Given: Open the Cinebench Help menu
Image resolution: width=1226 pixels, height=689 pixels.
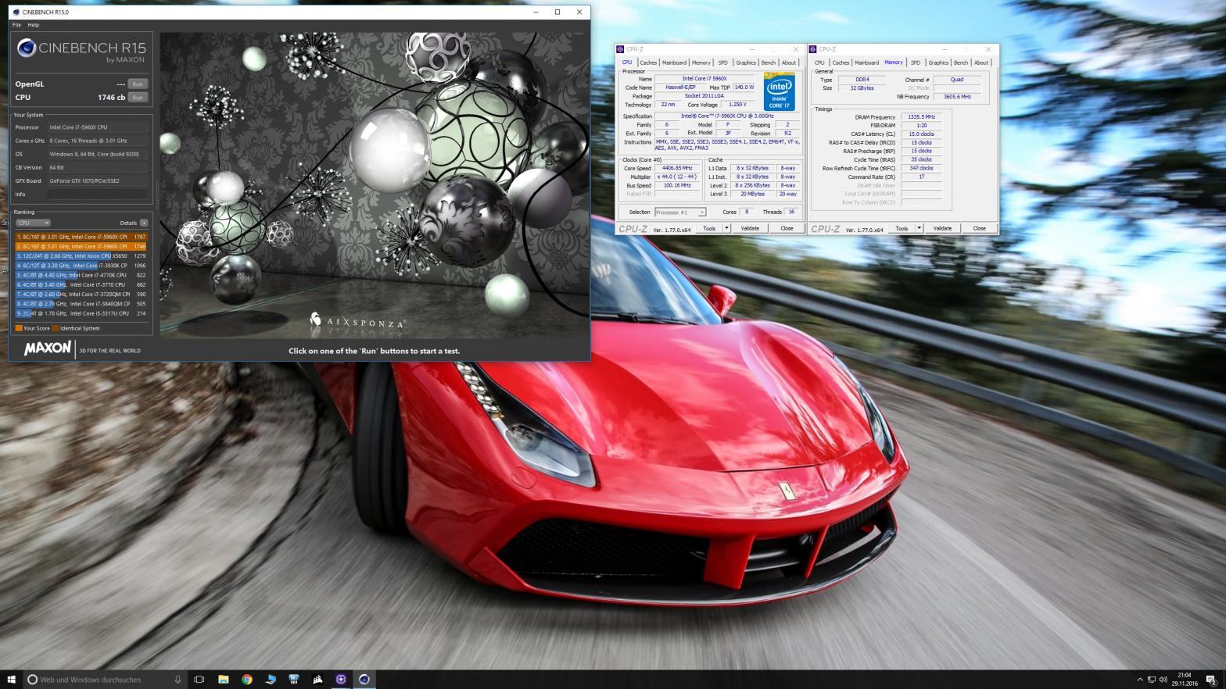Looking at the screenshot, I should [34, 25].
